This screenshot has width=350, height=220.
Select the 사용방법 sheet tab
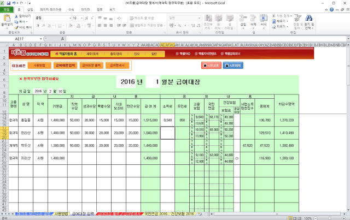[61, 213]
